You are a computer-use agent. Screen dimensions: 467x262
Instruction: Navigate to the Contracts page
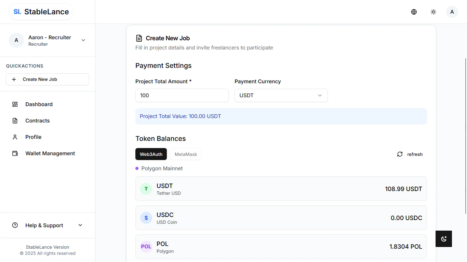[x=37, y=120]
